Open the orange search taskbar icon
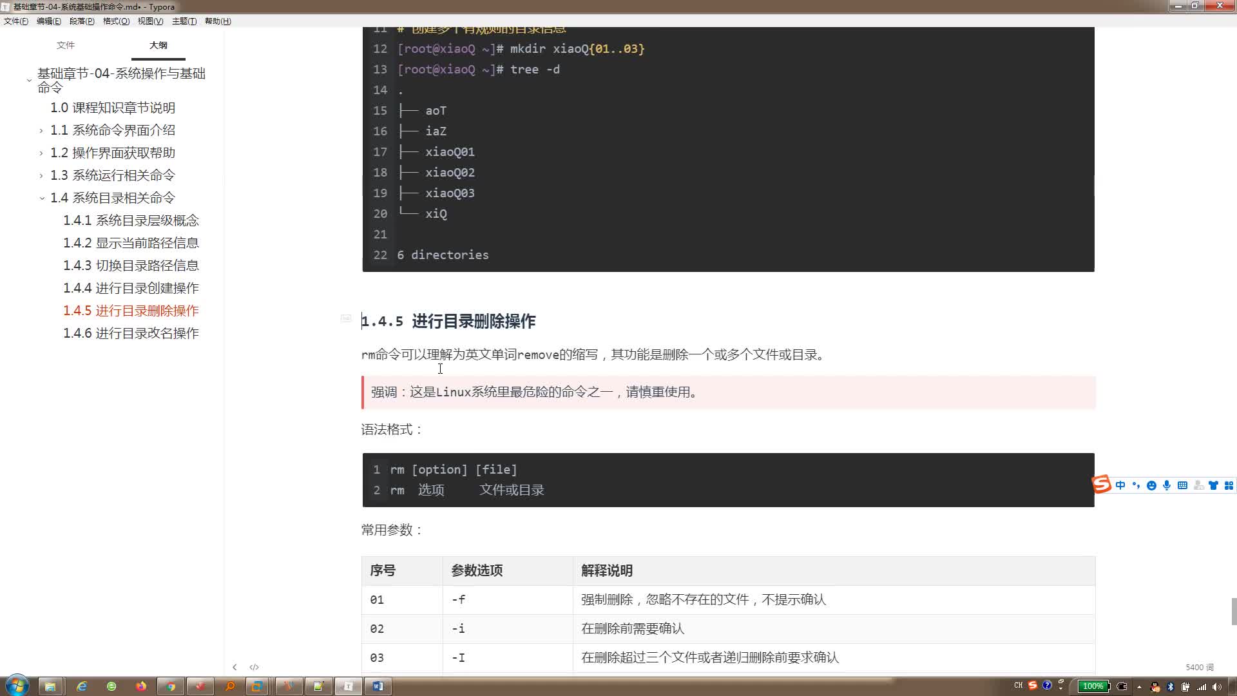Screen dimensions: 1237x696 (x=230, y=686)
